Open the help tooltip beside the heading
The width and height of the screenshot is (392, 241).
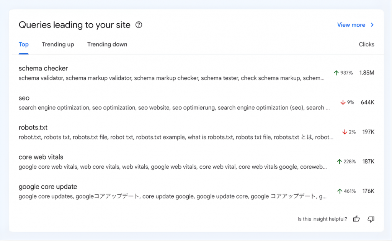[x=139, y=24]
